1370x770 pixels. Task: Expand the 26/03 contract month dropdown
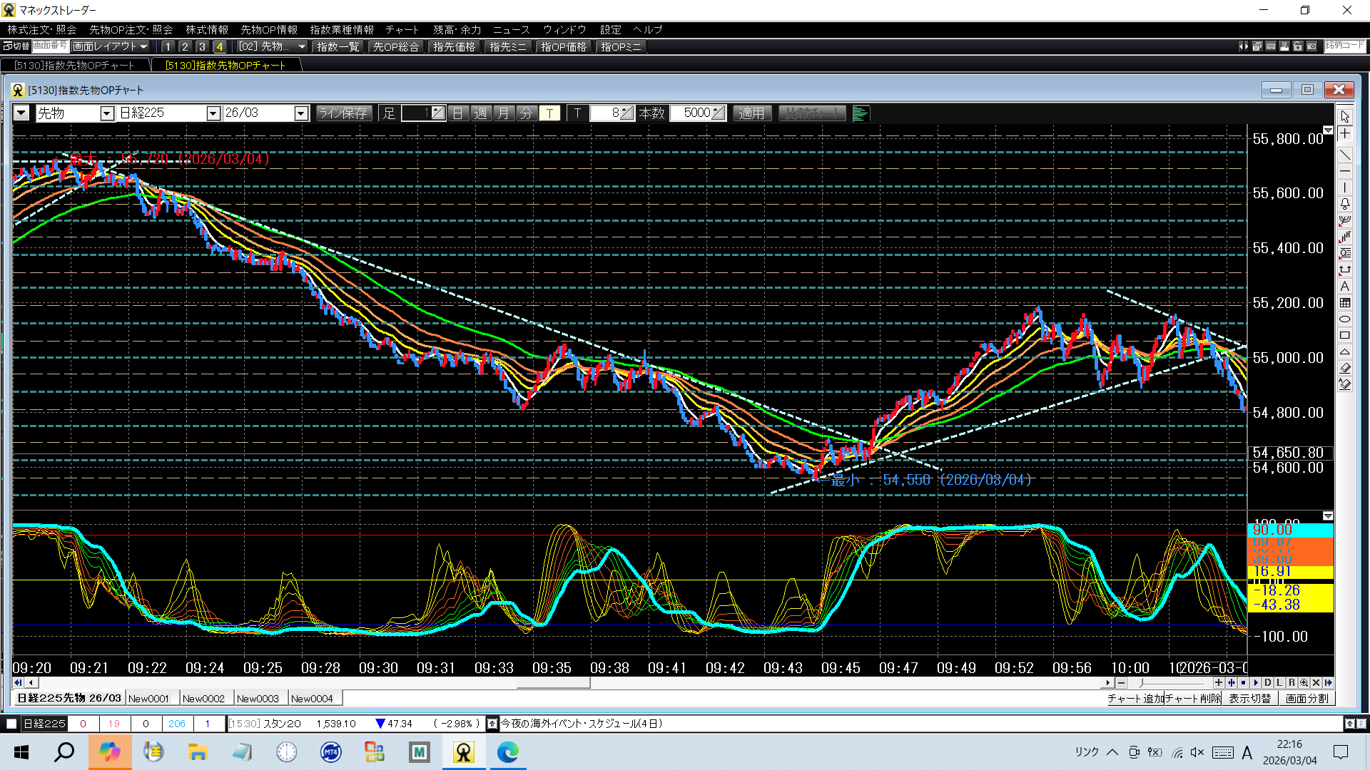(x=301, y=113)
